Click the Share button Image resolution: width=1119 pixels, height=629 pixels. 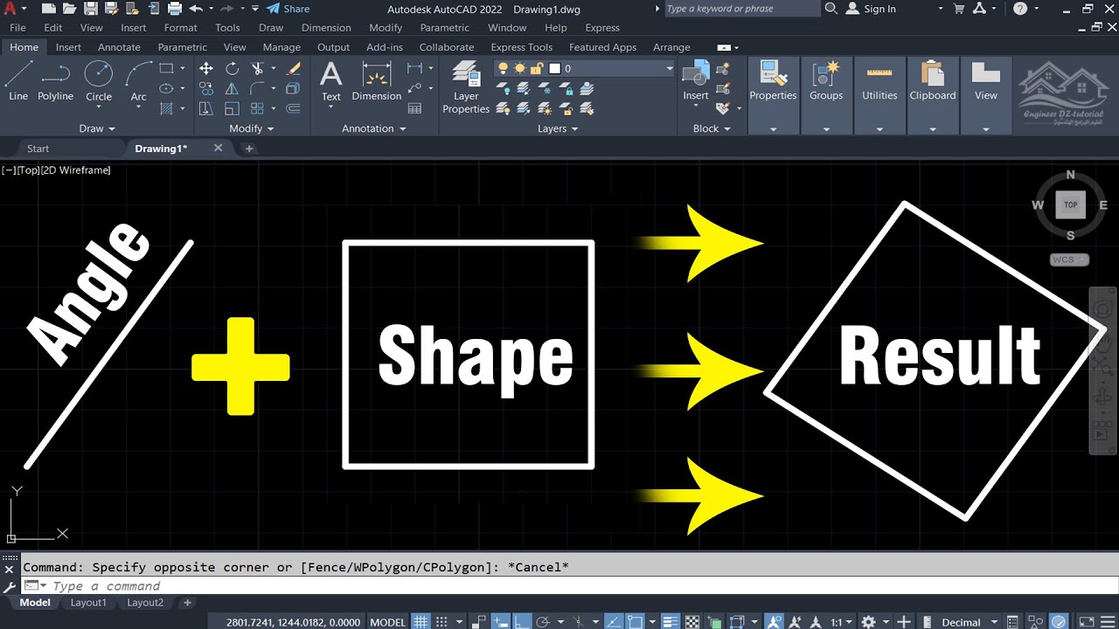point(288,9)
